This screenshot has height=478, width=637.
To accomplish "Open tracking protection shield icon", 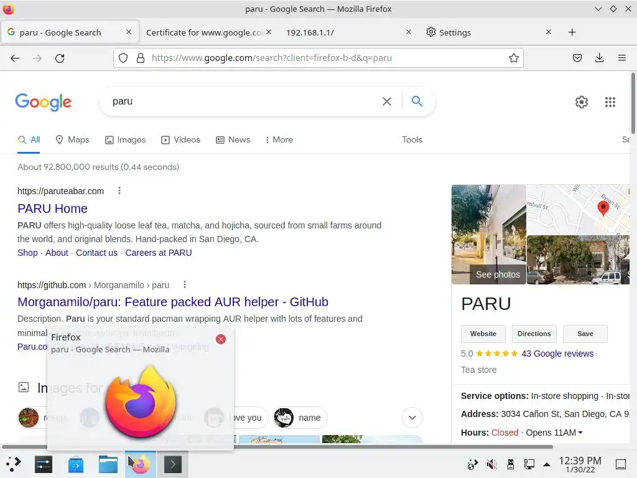I will [123, 58].
